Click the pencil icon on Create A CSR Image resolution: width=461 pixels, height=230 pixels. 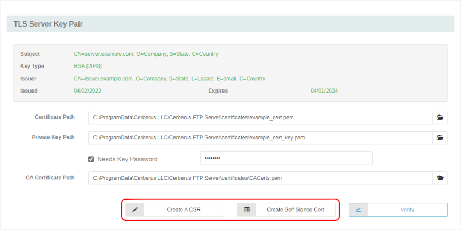tap(135, 210)
